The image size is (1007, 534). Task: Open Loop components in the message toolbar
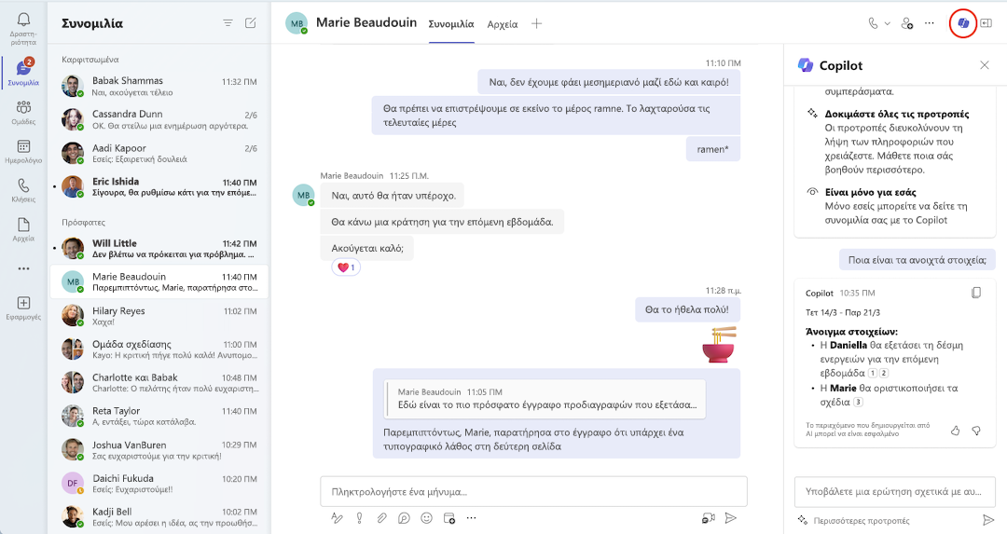point(404,518)
